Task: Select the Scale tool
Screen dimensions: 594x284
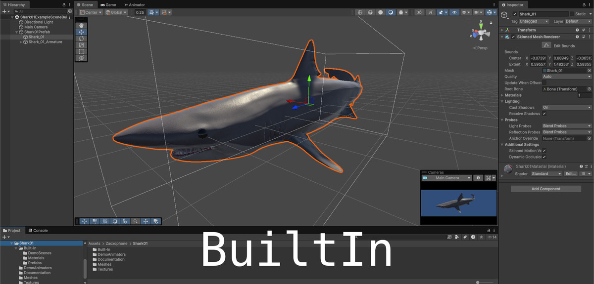Action: coord(81,44)
